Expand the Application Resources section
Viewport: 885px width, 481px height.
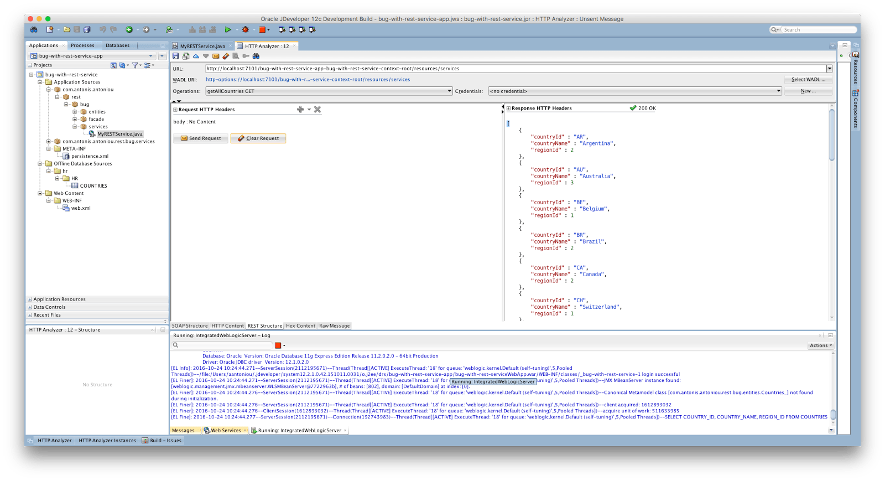coord(30,299)
